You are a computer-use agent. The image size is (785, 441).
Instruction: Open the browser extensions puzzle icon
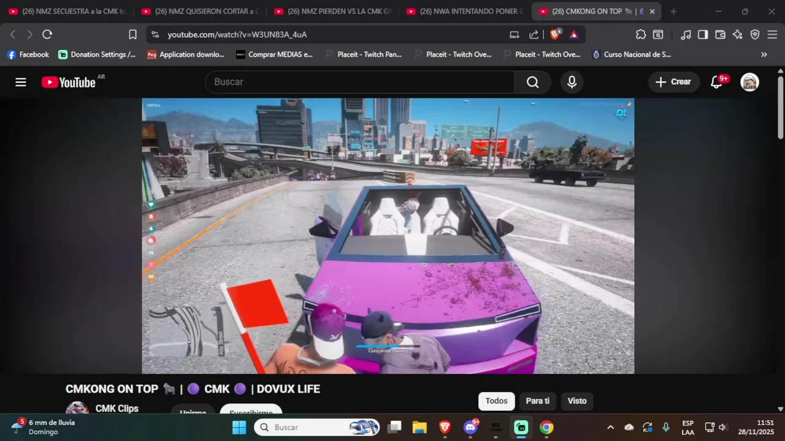pyautogui.click(x=641, y=34)
